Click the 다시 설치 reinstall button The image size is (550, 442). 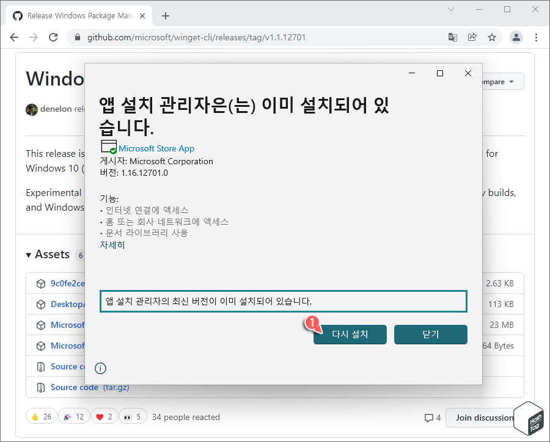[x=350, y=335]
